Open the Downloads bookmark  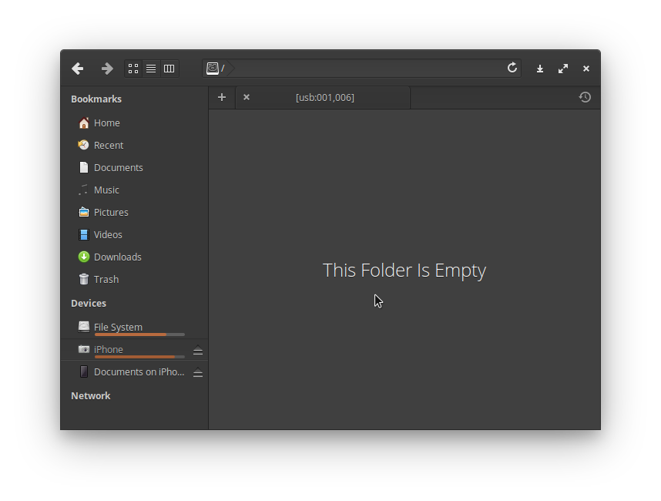tap(118, 257)
